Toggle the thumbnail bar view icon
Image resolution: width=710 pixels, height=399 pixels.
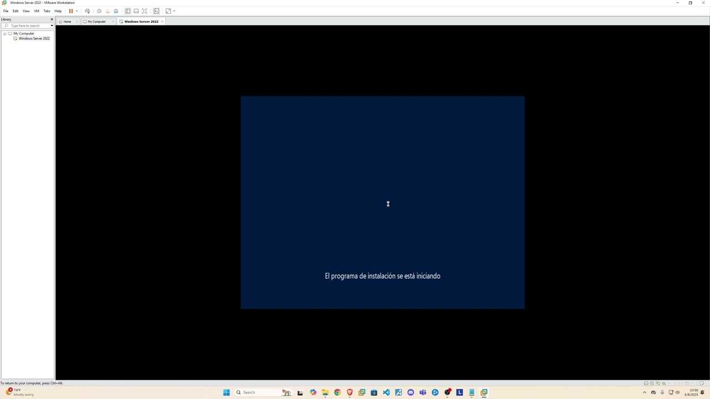coord(136,11)
